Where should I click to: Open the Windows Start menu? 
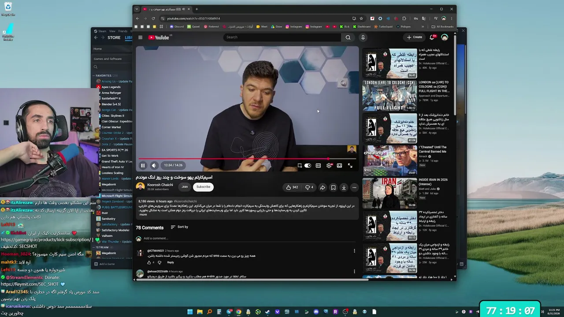(x=190, y=312)
